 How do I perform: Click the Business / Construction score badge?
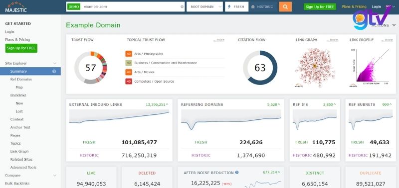click(129, 63)
